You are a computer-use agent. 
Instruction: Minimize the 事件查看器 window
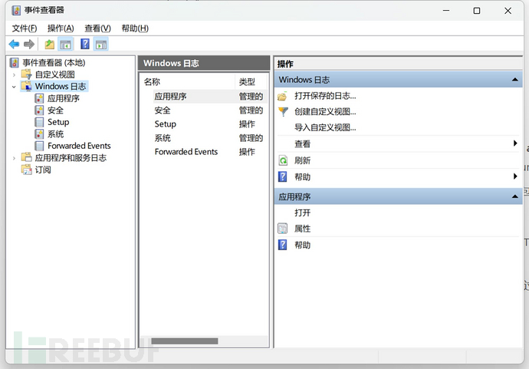click(446, 11)
